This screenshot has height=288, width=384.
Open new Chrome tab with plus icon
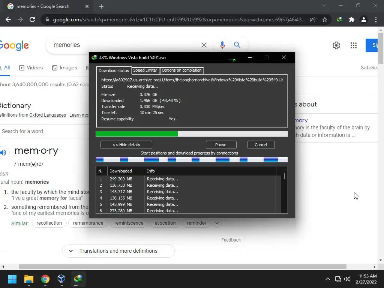click(101, 6)
